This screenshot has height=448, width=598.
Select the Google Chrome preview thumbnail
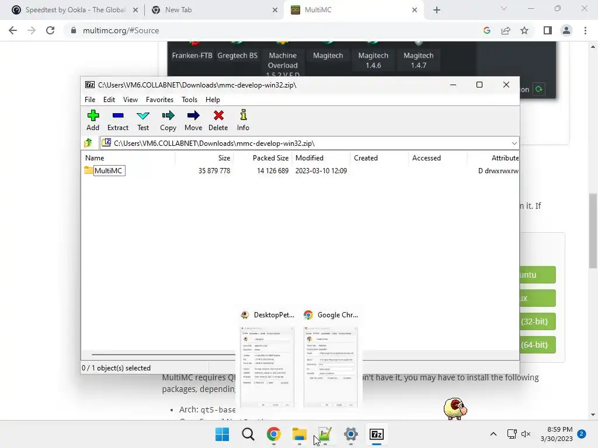point(331,366)
